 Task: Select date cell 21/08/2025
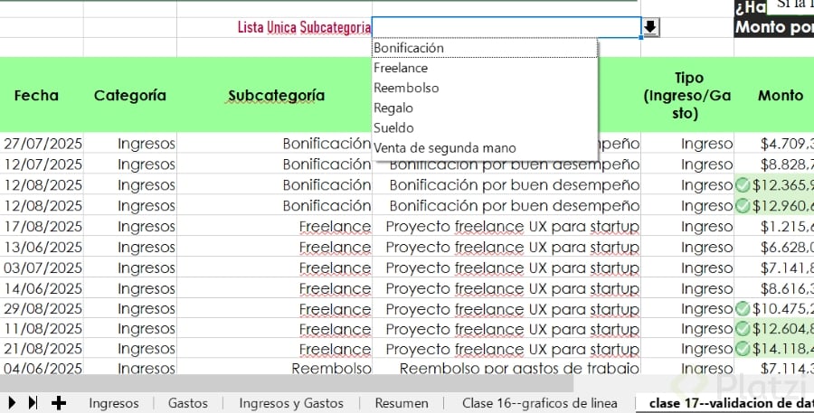[x=42, y=349]
